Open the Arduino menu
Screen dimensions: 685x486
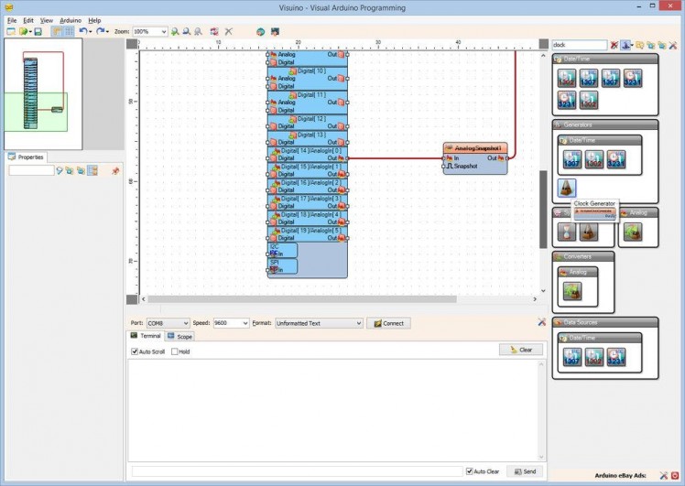[x=70, y=19]
